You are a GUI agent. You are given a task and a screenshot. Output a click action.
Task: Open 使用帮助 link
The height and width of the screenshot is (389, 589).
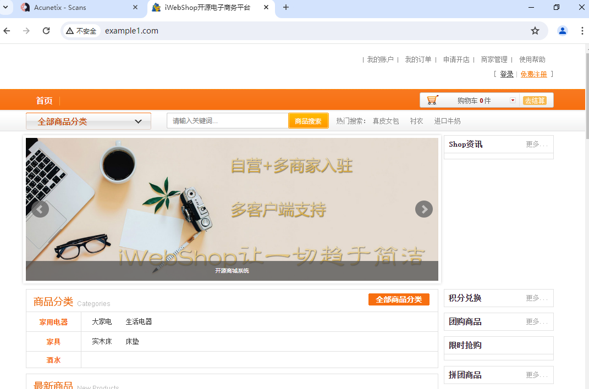532,60
